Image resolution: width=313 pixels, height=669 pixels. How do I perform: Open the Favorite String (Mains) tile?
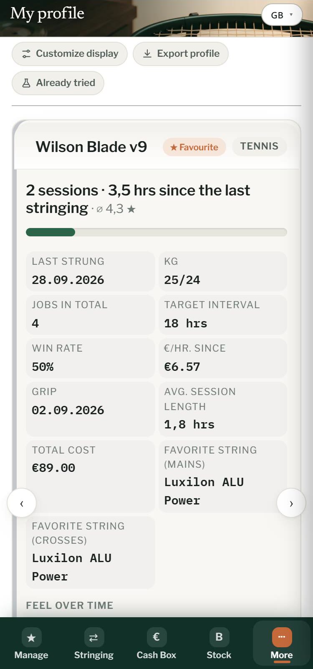coord(223,476)
